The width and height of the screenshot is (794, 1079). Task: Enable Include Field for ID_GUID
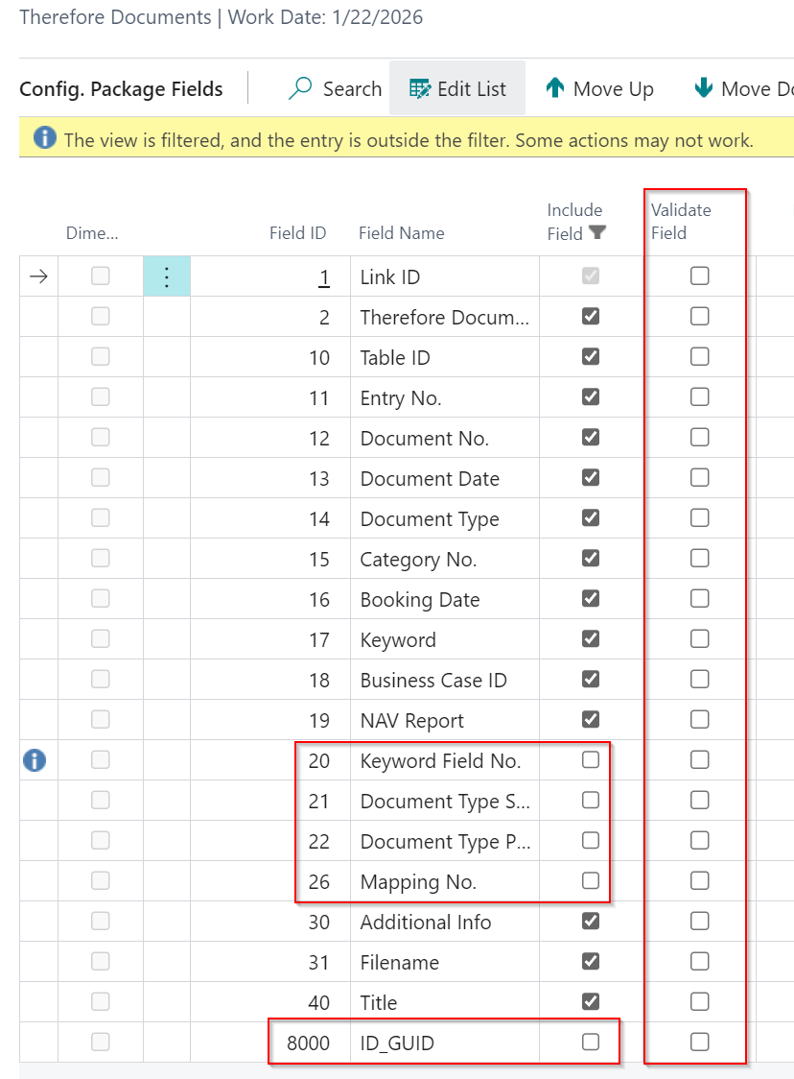click(x=591, y=1043)
